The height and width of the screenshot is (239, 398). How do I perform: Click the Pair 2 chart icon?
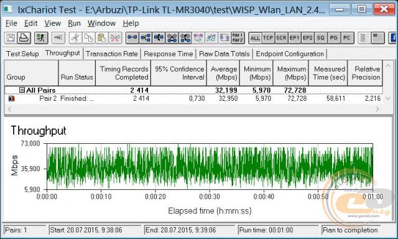pyautogui.click(x=12, y=98)
